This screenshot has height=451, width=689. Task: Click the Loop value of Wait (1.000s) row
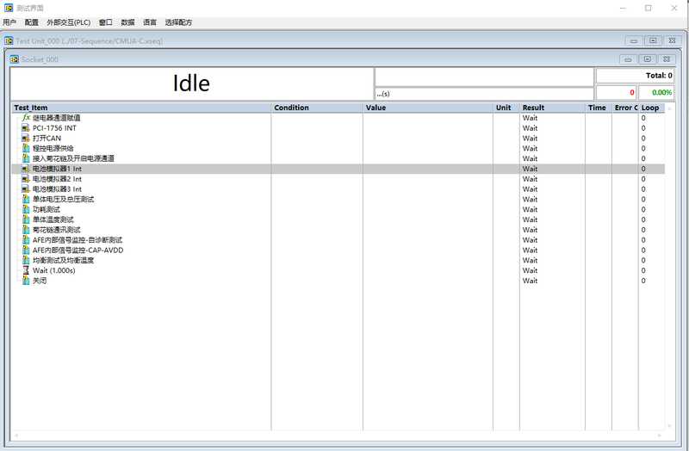coord(643,270)
